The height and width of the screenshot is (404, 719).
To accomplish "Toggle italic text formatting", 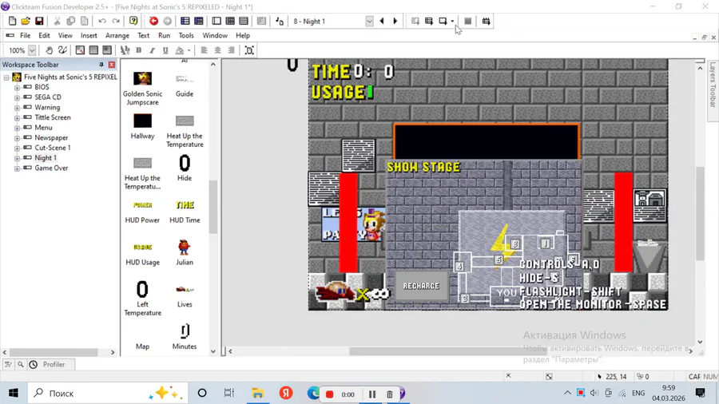I will point(152,50).
